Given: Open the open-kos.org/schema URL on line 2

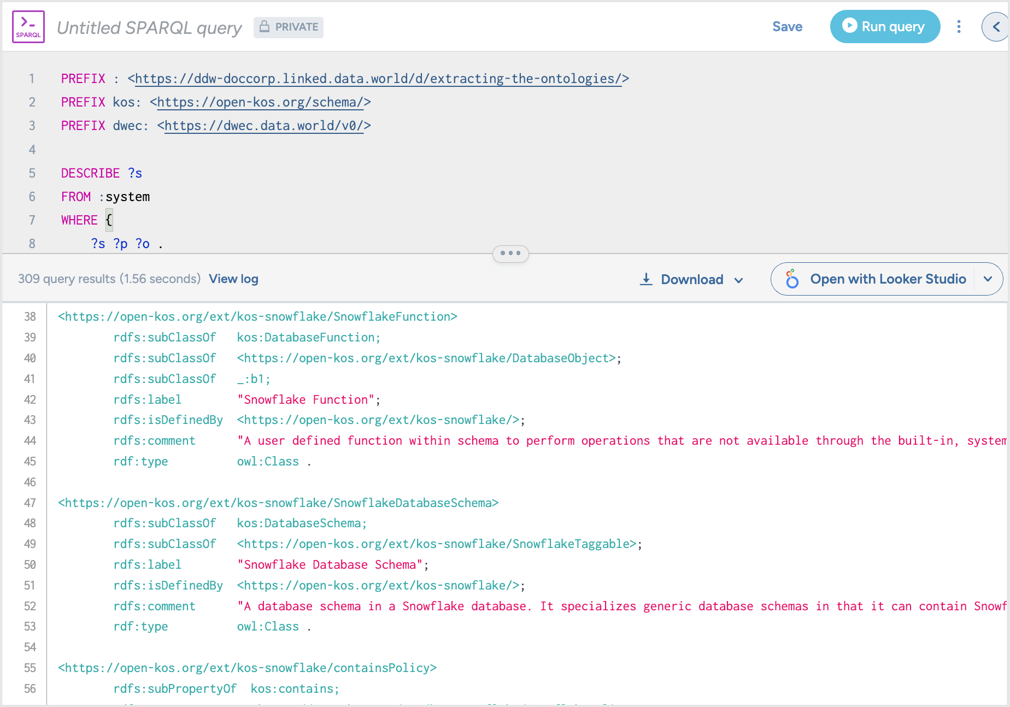Looking at the screenshot, I should click(x=260, y=102).
